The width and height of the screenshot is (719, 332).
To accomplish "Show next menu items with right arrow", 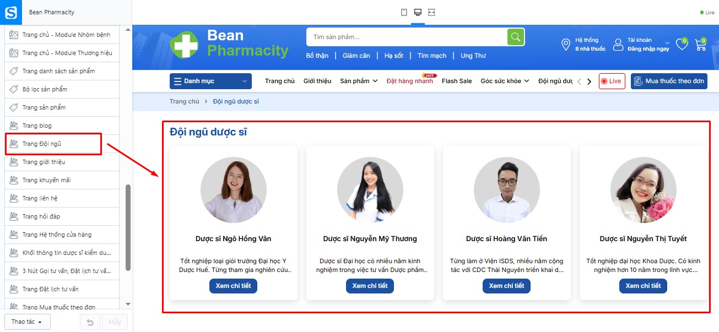I will click(x=589, y=81).
